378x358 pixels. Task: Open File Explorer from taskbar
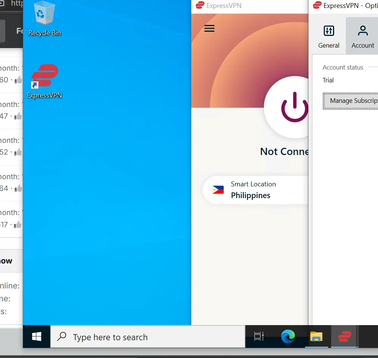point(316,336)
